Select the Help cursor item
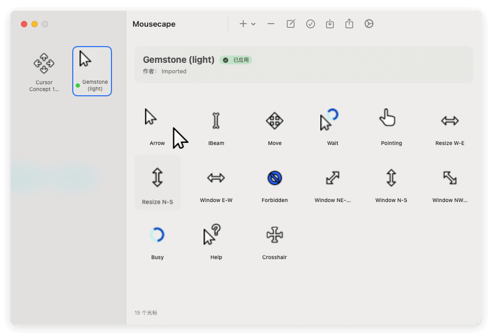 point(216,240)
